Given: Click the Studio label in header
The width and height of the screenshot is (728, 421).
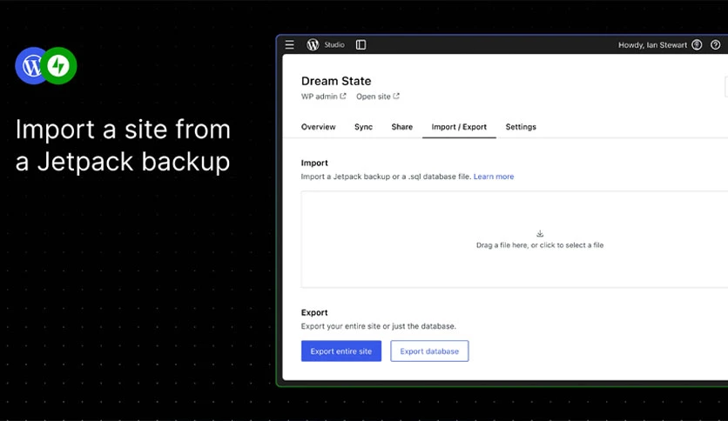Looking at the screenshot, I should point(334,44).
